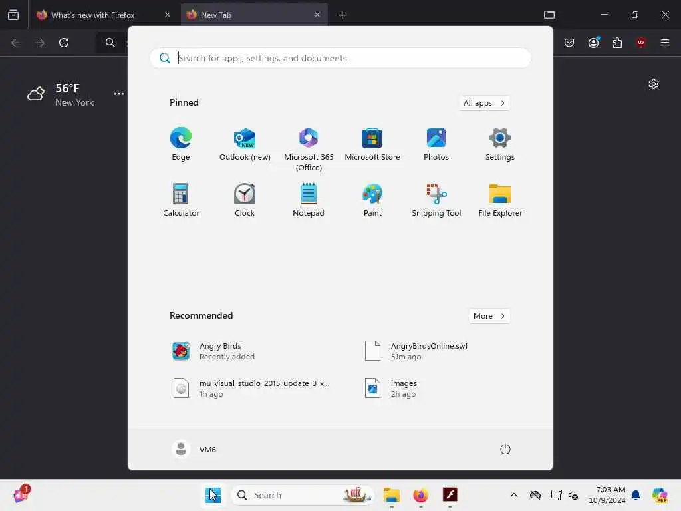681x511 pixels.
Task: Open Firefox account icon
Action: [593, 42]
